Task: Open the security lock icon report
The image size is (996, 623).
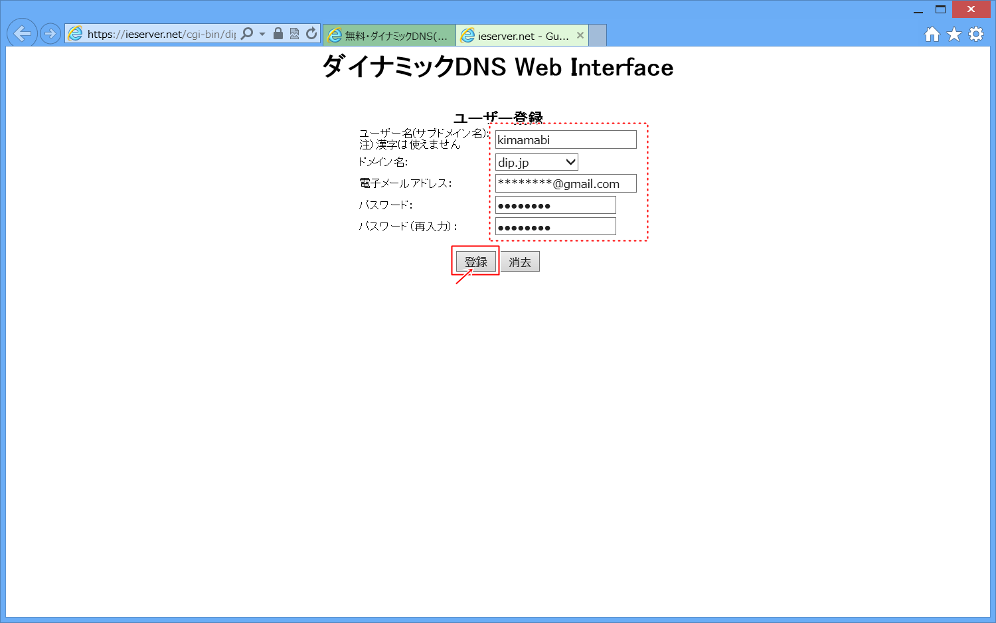Action: tap(278, 33)
